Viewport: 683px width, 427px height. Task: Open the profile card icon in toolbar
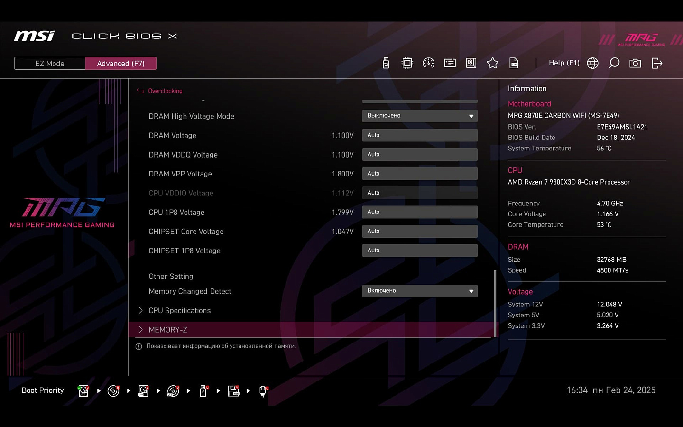tap(450, 63)
